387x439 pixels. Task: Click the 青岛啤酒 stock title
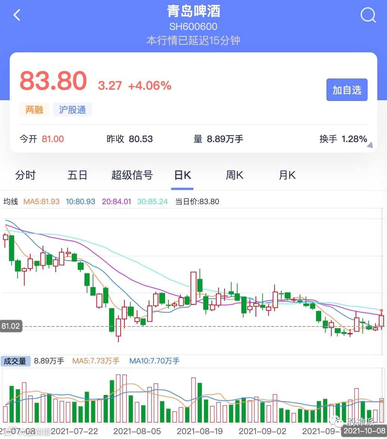[193, 11]
